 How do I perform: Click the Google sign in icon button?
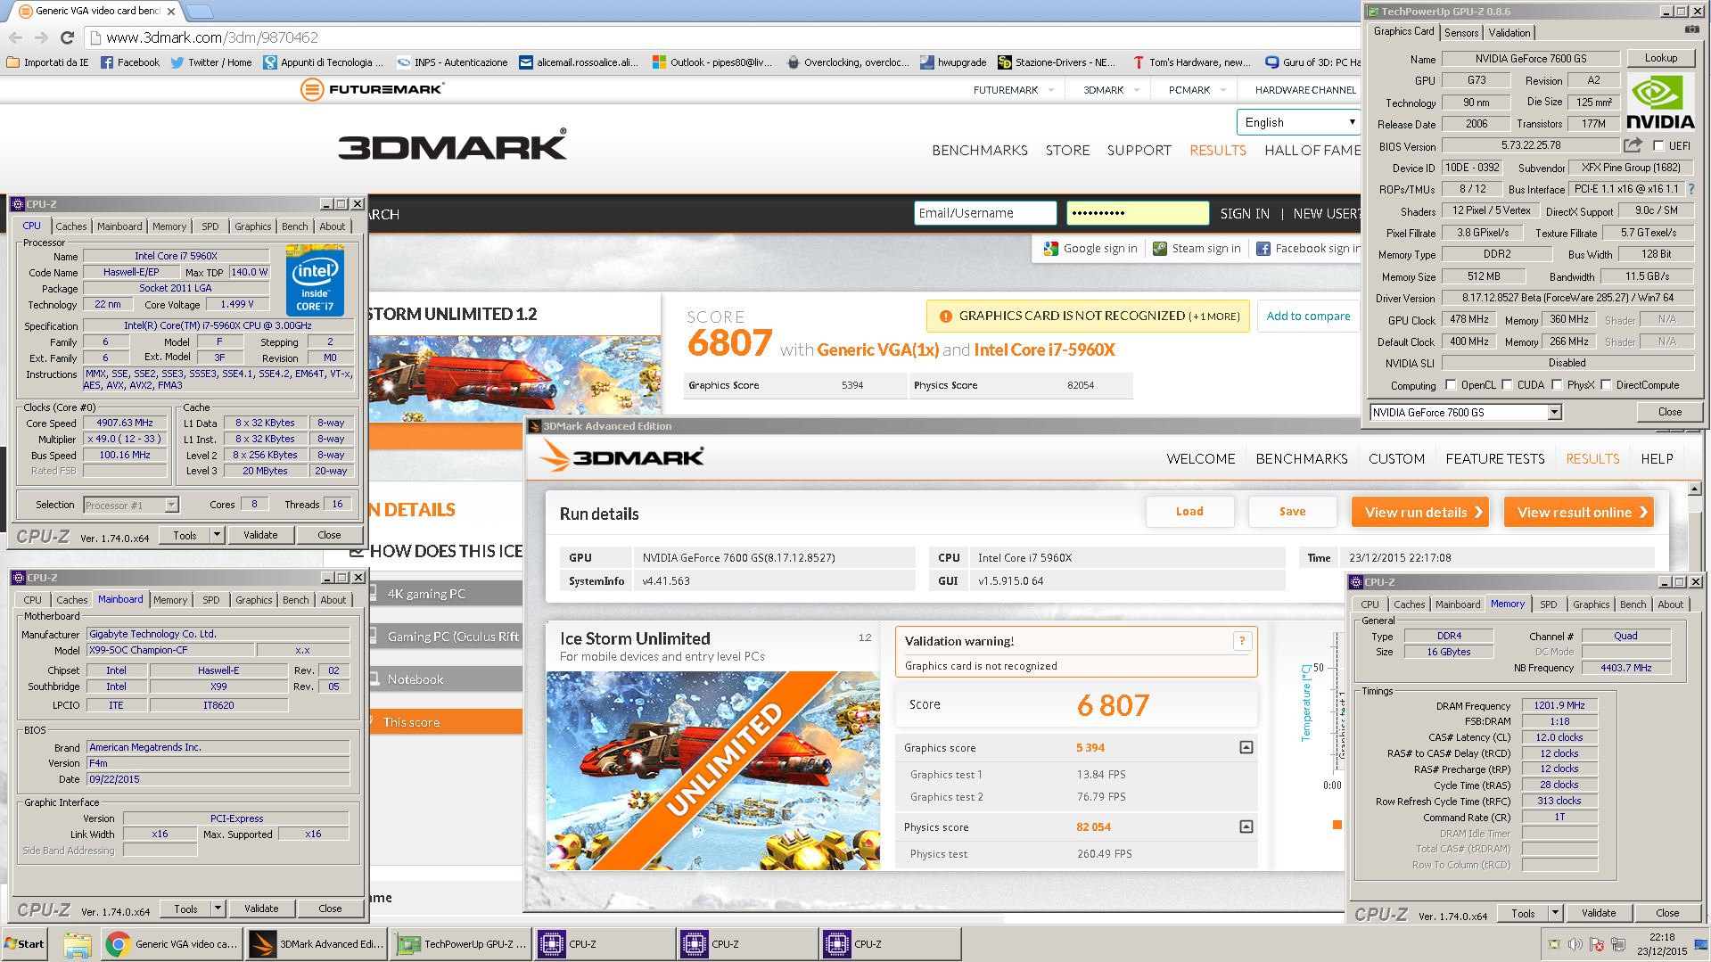point(1090,249)
